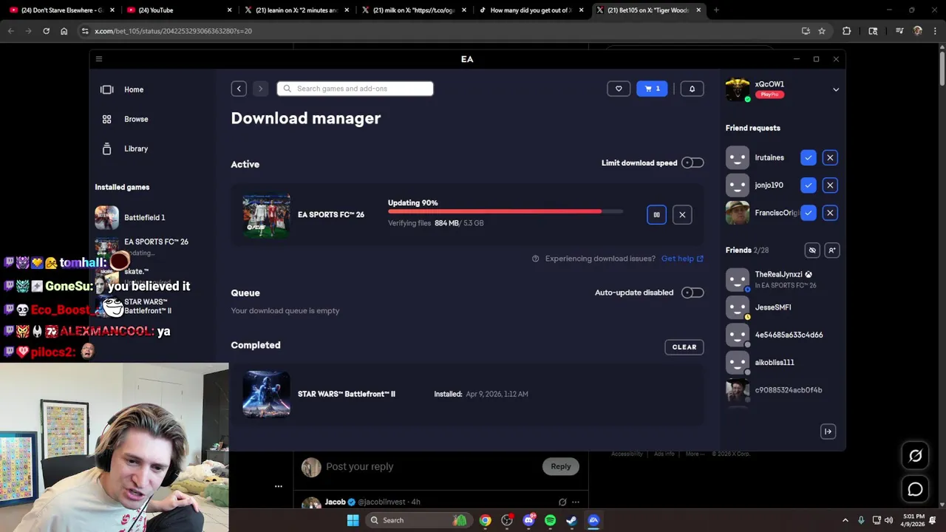Open Chrome extensions puzzle icon

pyautogui.click(x=847, y=31)
